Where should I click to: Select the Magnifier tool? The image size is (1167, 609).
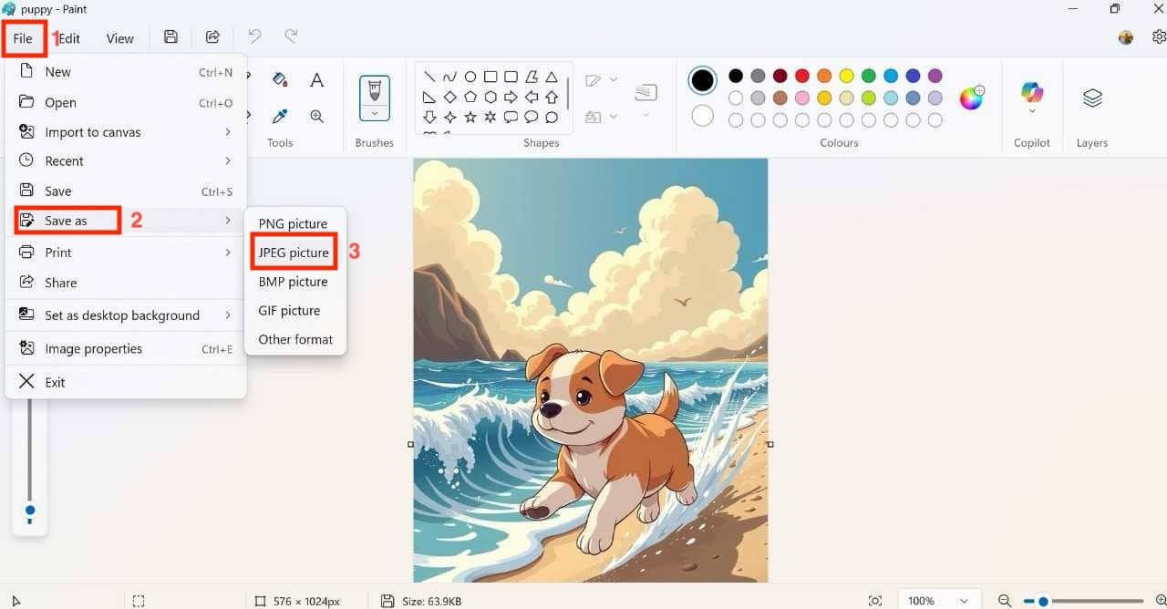[316, 116]
